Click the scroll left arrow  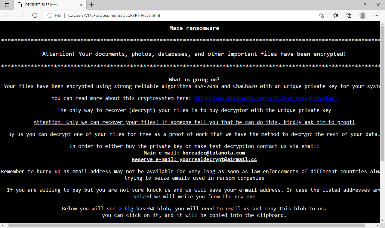point(3,225)
